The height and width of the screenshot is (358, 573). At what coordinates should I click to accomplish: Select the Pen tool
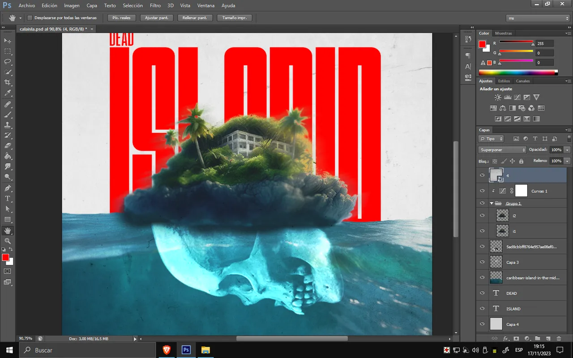click(x=8, y=188)
